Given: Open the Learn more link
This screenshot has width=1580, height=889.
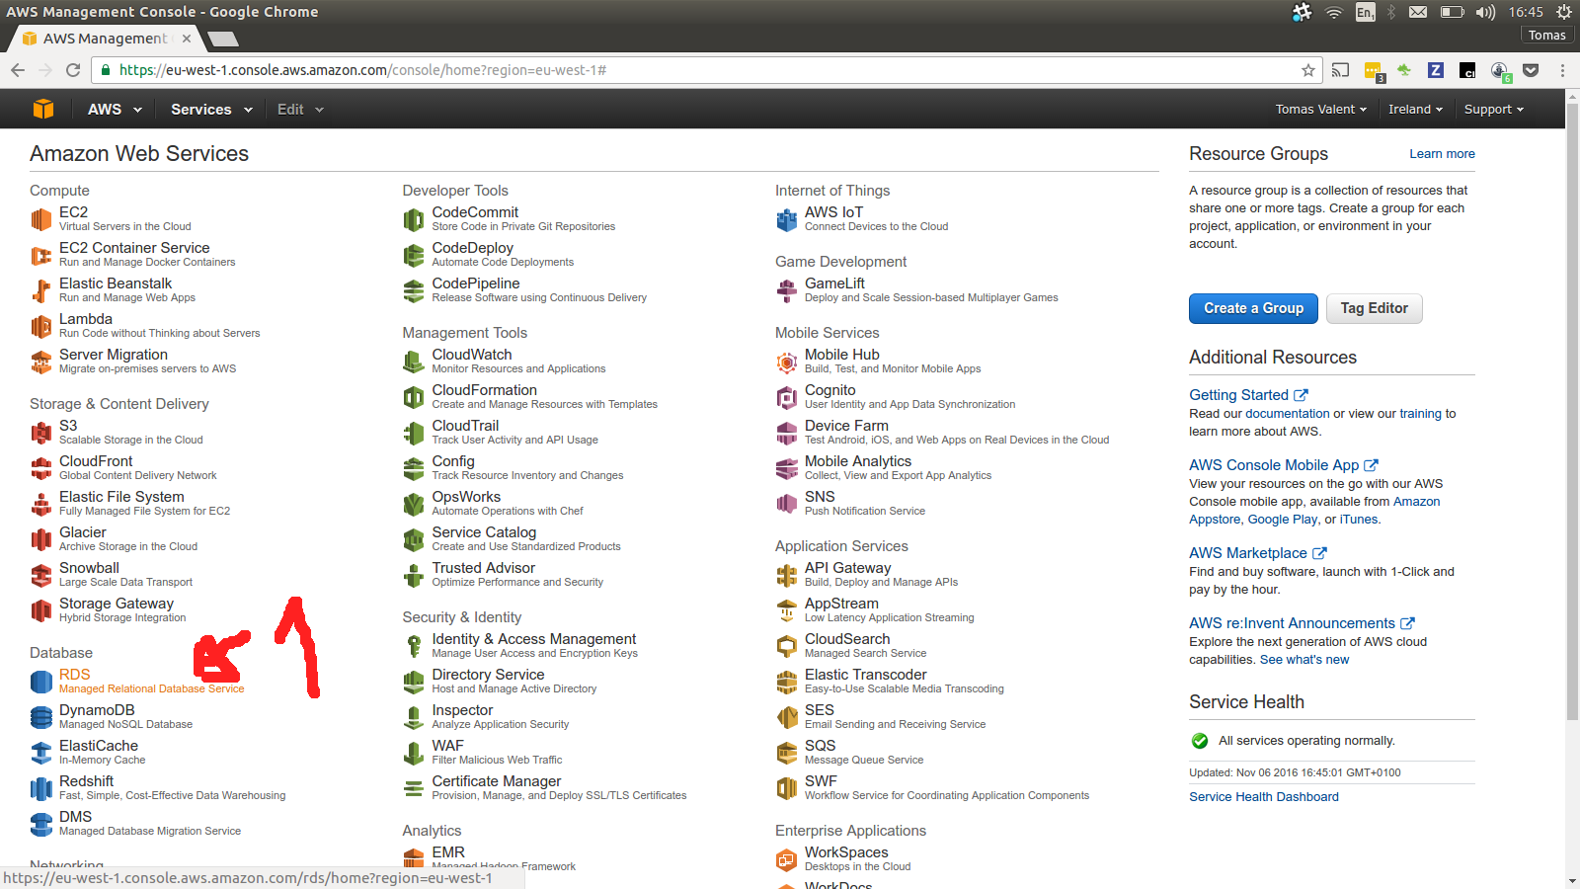Looking at the screenshot, I should click(x=1442, y=154).
